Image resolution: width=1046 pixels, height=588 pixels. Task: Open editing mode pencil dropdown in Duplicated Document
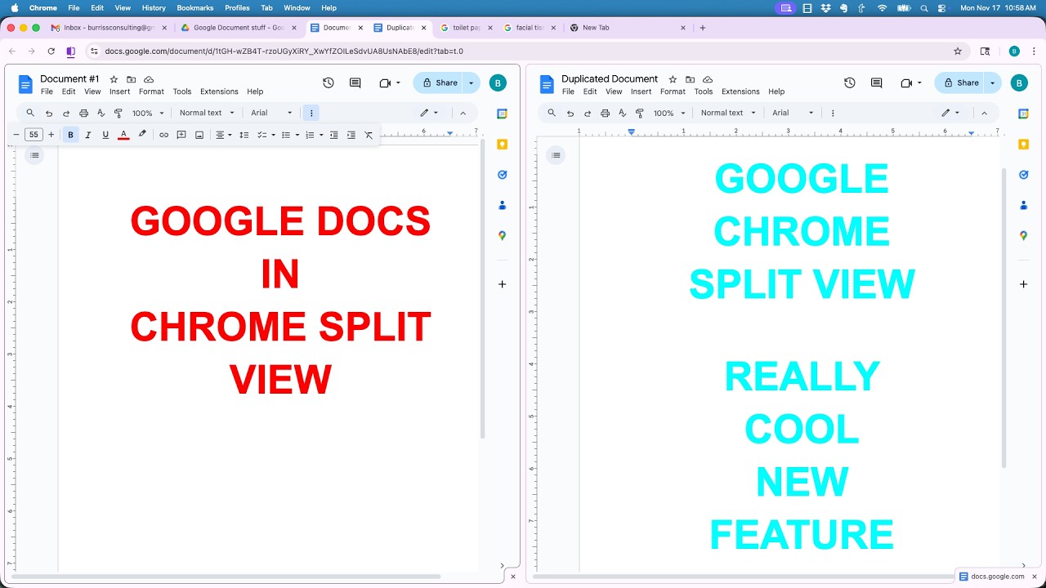pos(950,113)
